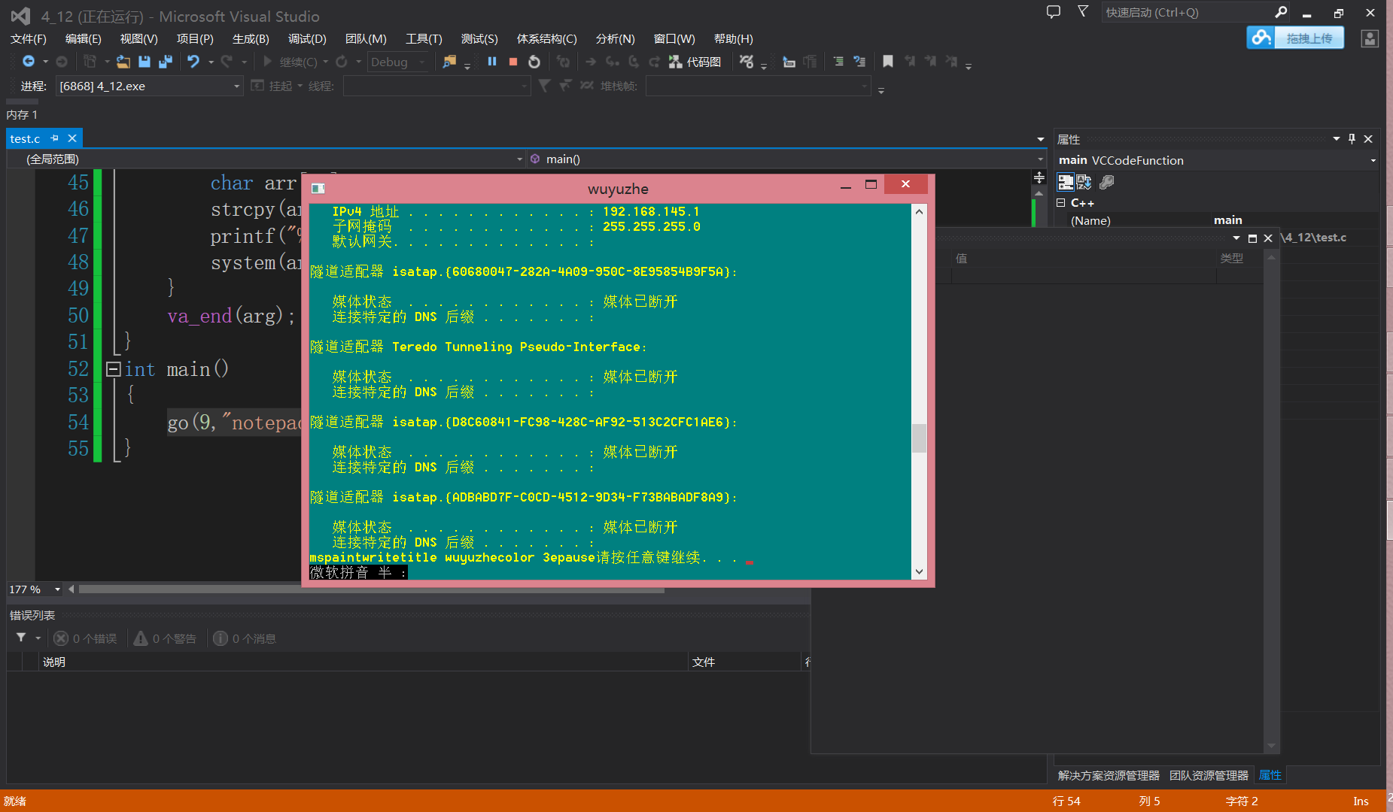Click the comment out selected lines icon
Viewport: 1393px width, 812px height.
838,62
